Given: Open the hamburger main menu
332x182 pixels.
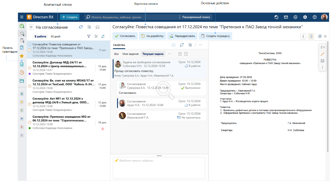Looking at the screenshot, I should tap(22, 17).
